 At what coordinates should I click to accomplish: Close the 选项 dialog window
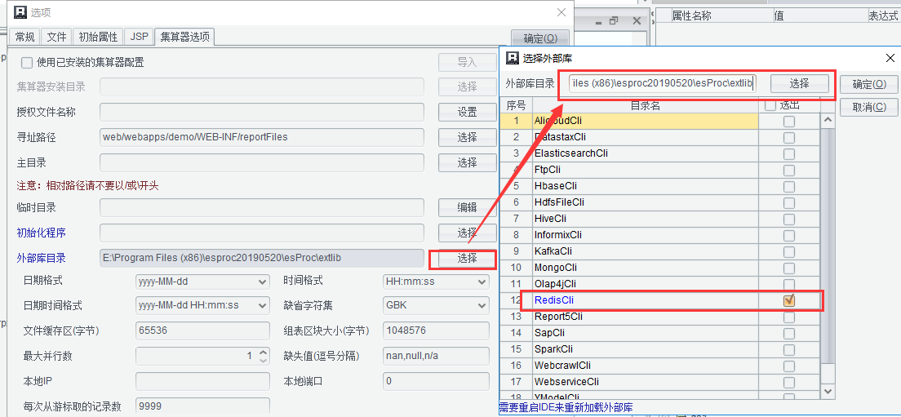tap(561, 12)
